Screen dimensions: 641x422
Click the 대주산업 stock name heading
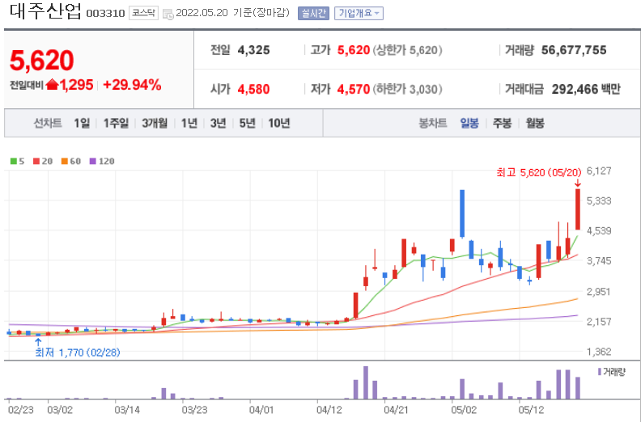[45, 11]
